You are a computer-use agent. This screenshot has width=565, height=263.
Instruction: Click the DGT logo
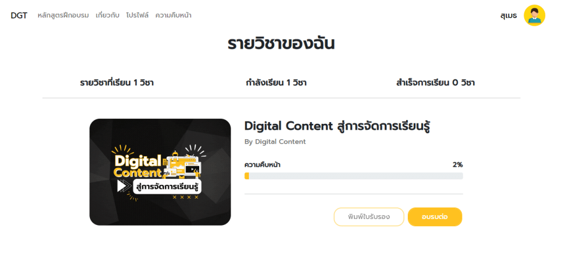point(19,16)
